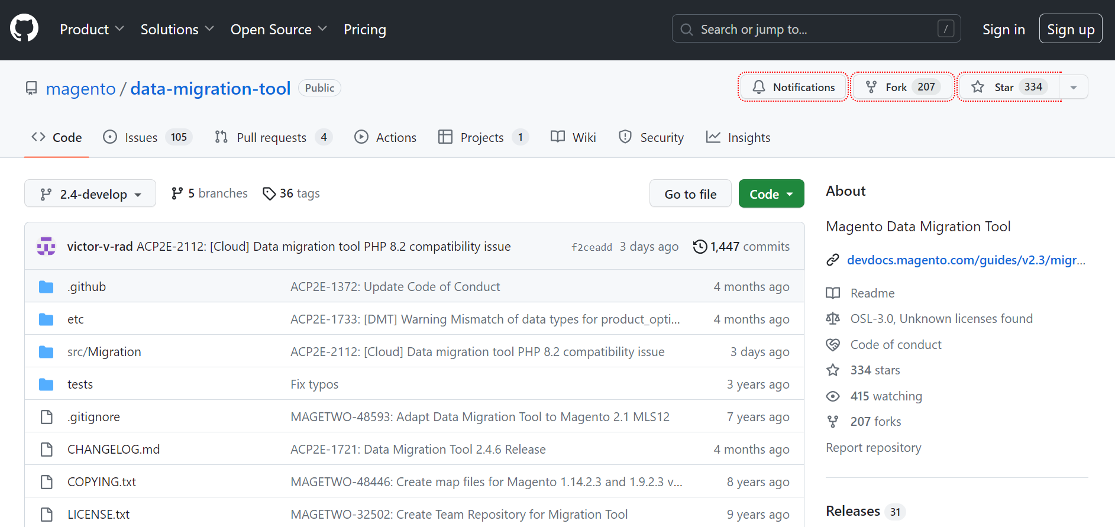1115x527 pixels.
Task: Open the magento owner link
Action: pos(81,88)
